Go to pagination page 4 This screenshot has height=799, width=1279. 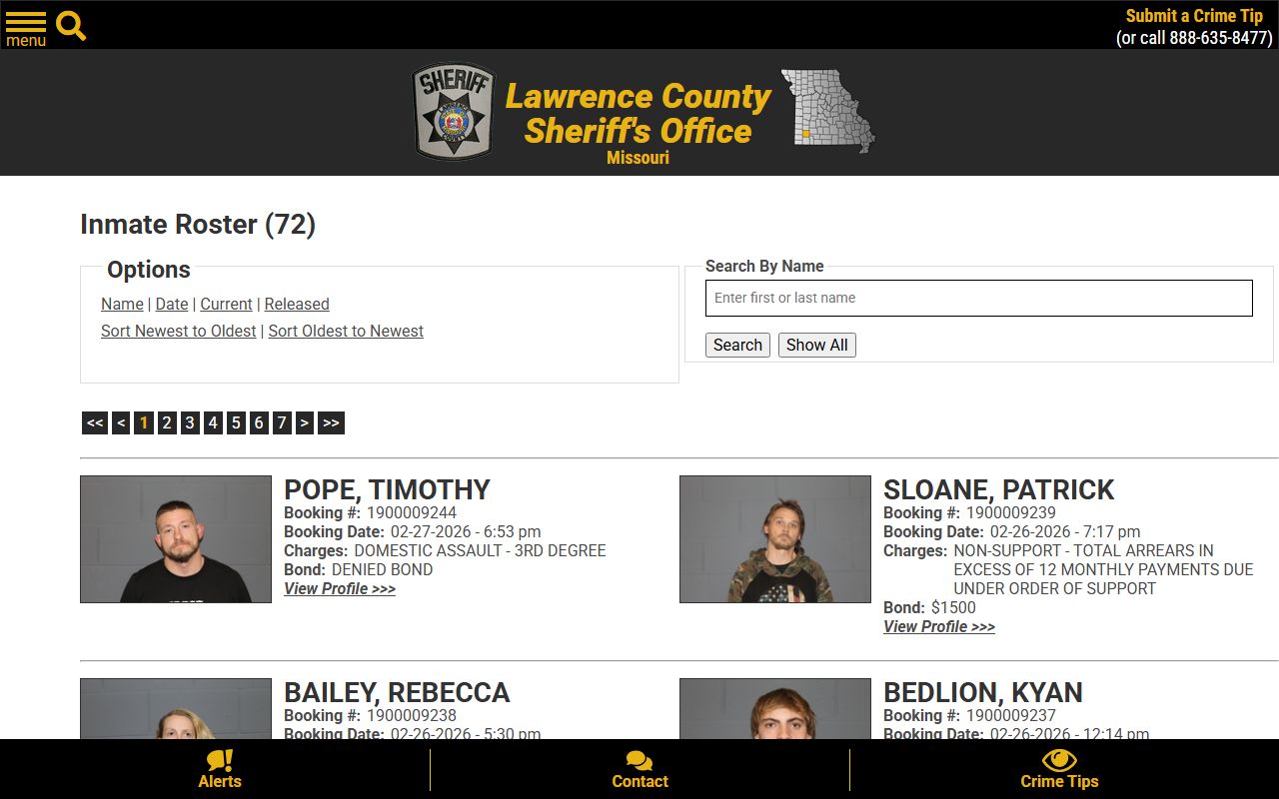[213, 422]
